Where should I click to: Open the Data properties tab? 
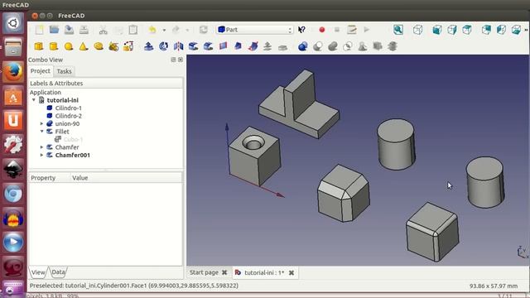[x=58, y=272]
